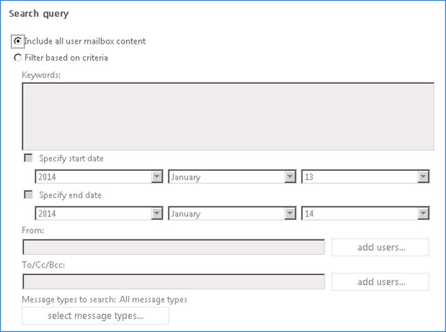Click the To/Cc/Bcc text box
446x332 pixels.
point(173,282)
